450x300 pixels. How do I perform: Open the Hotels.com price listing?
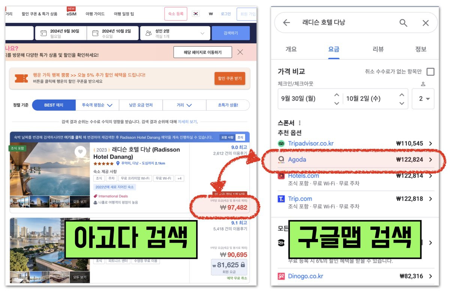coord(356,179)
